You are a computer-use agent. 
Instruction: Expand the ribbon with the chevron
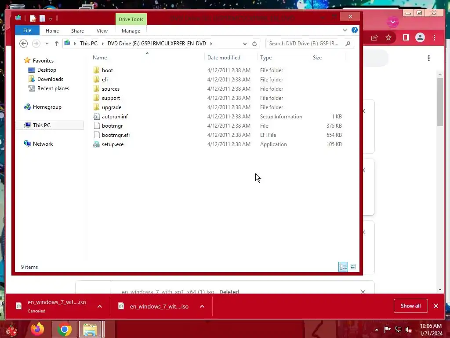click(345, 30)
